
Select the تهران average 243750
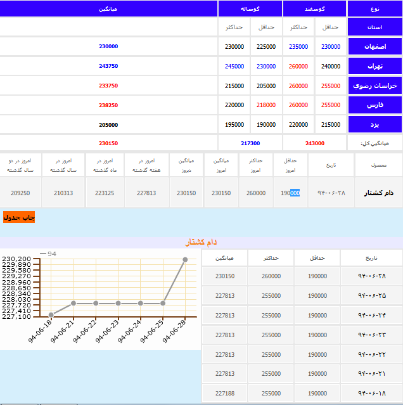point(108,66)
